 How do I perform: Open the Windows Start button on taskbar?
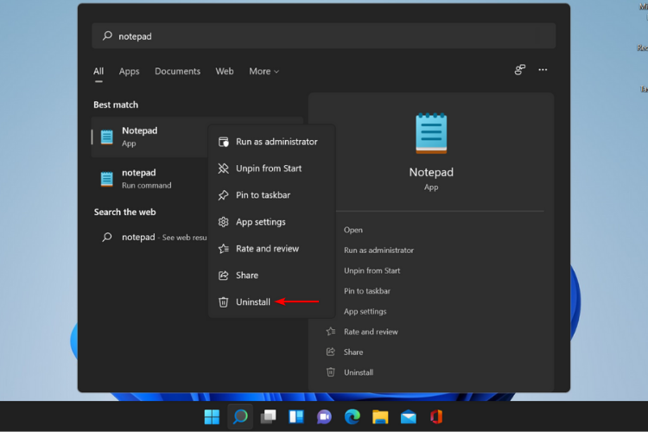tap(212, 417)
